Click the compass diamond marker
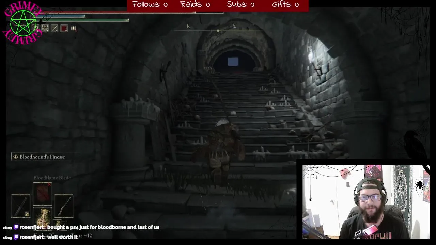Screen dimensions: 436x245 tap(218, 31)
